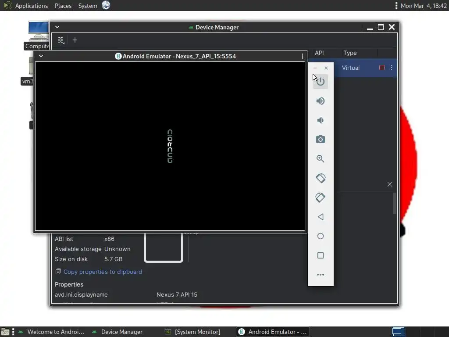Click the Available storage Unknown value
449x337 pixels.
[x=118, y=249]
